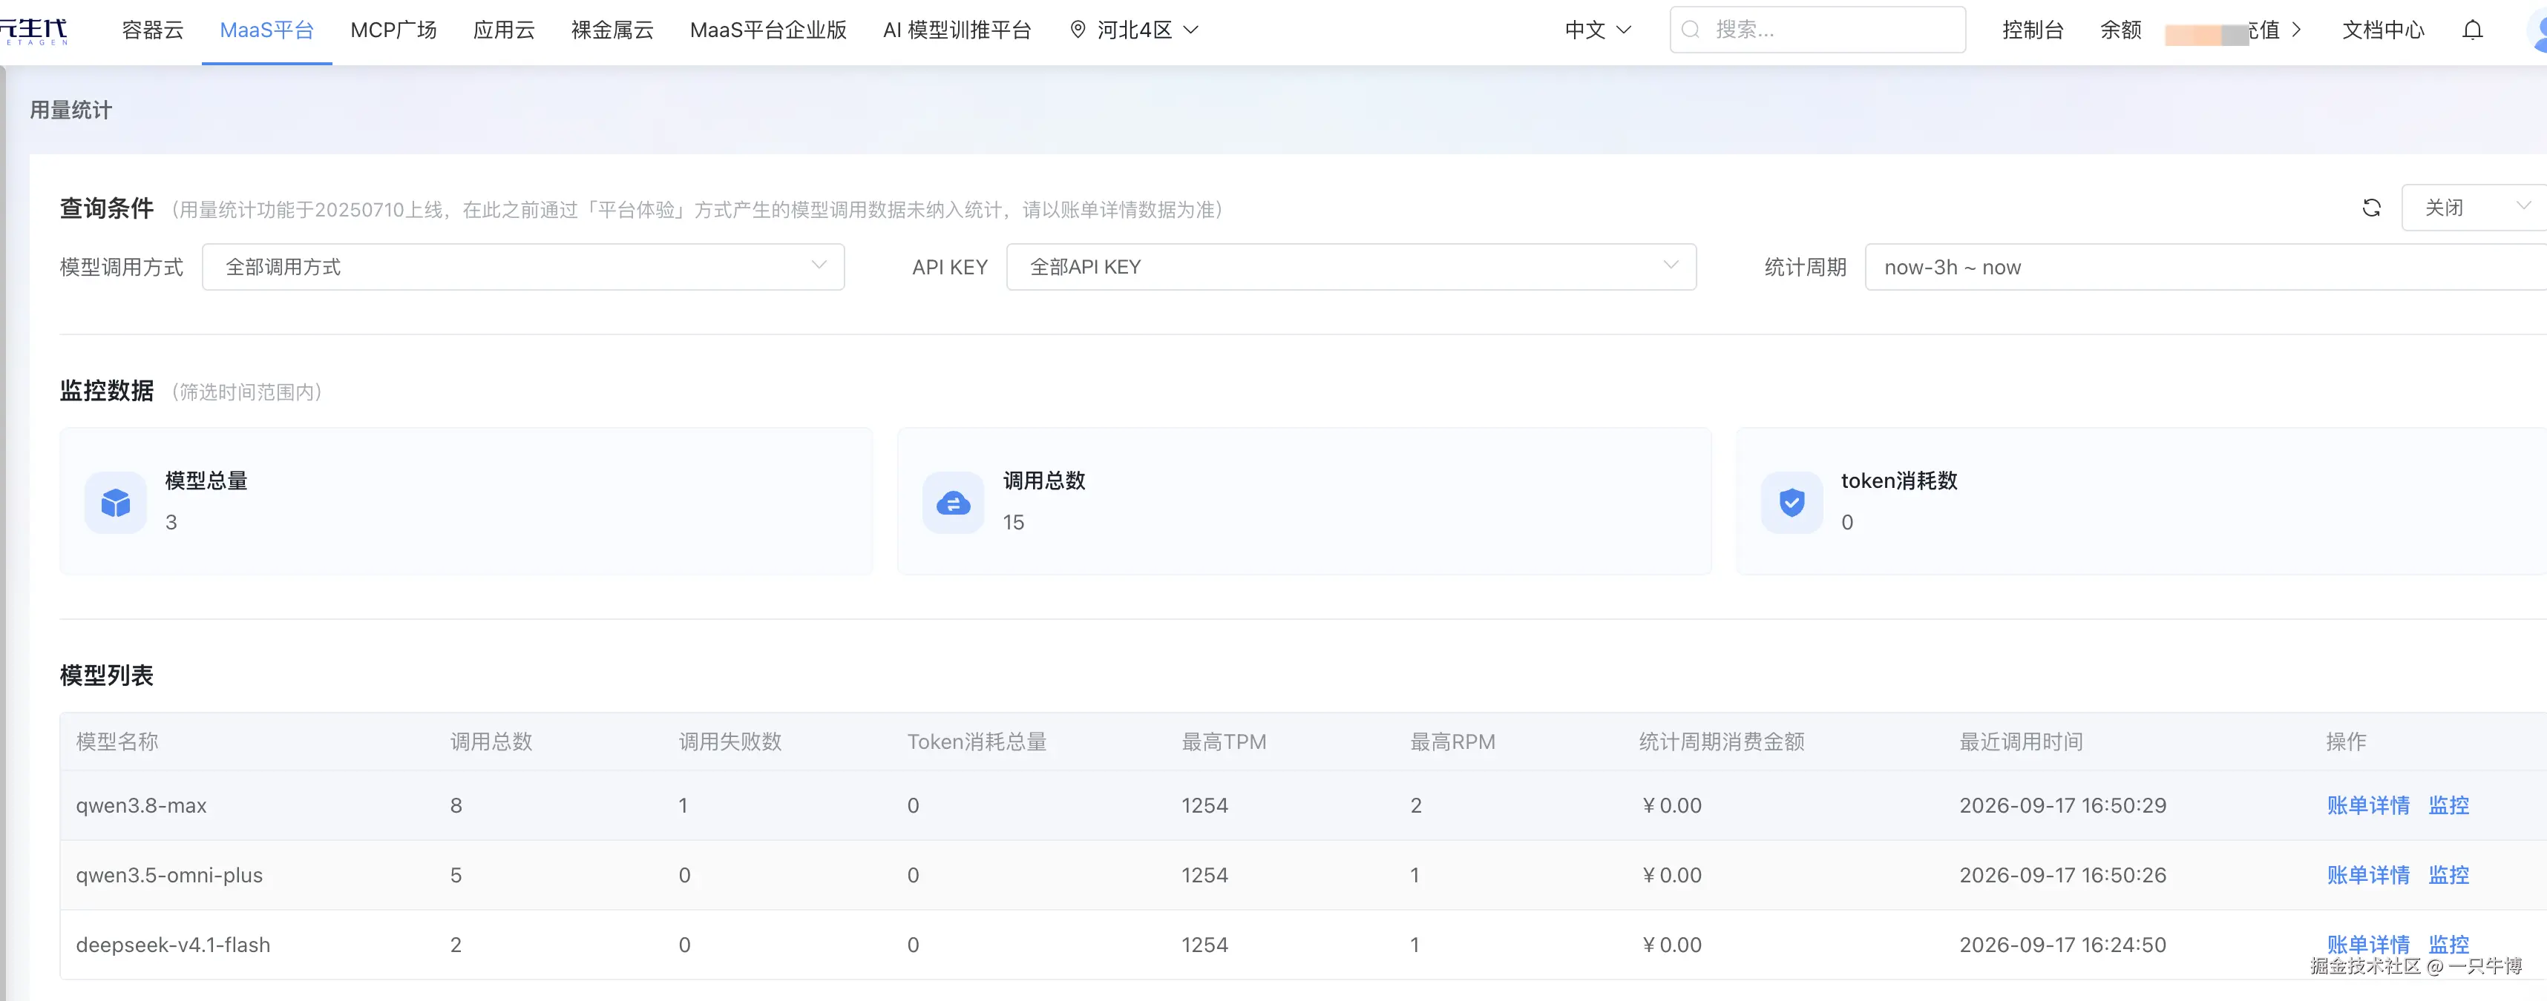The image size is (2547, 1001).
Task: Open 账单详情 for qwen3.8-max
Action: 2368,805
